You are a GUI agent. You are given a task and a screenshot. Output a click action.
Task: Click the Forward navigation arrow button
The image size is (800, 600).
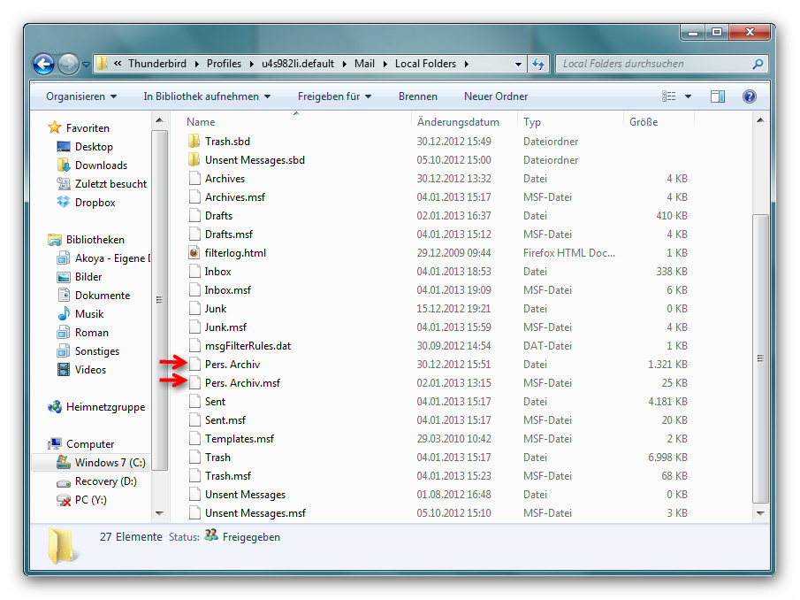click(68, 64)
